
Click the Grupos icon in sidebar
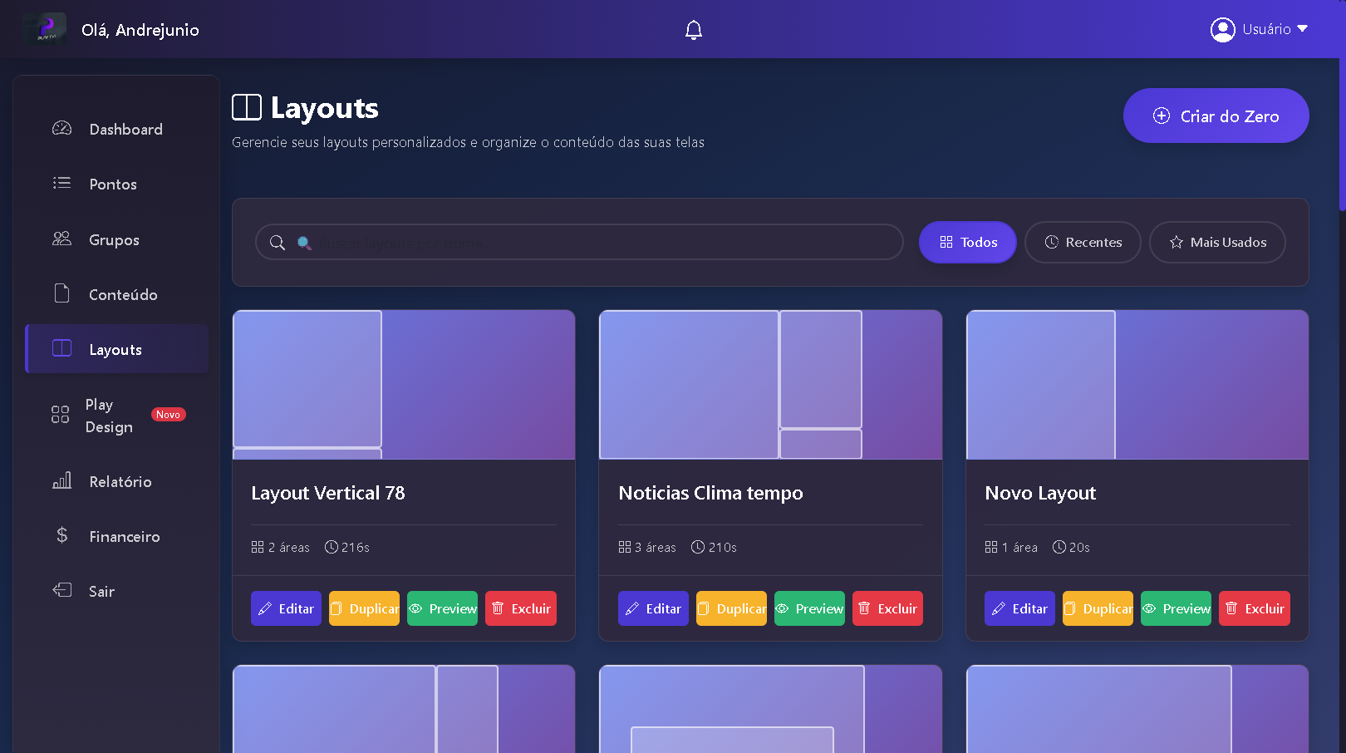tap(61, 239)
